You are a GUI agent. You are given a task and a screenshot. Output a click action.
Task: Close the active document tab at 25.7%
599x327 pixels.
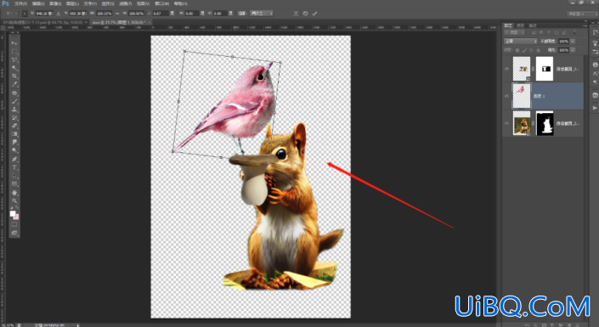[x=150, y=23]
